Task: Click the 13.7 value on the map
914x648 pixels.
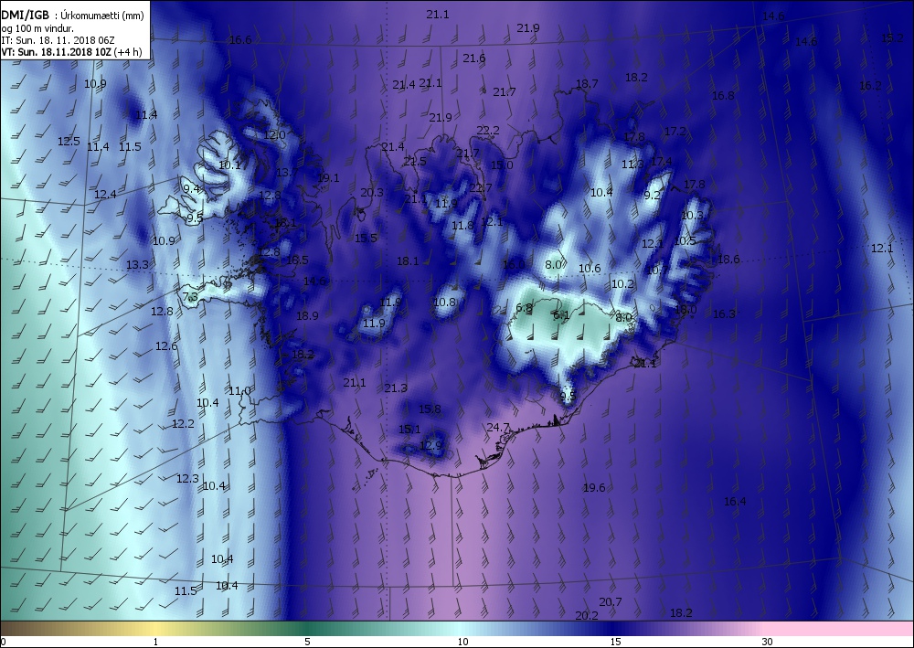Action: point(287,172)
